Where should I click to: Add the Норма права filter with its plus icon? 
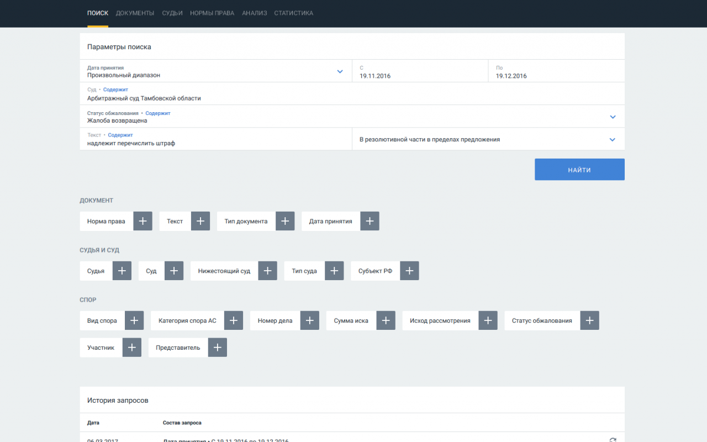143,221
